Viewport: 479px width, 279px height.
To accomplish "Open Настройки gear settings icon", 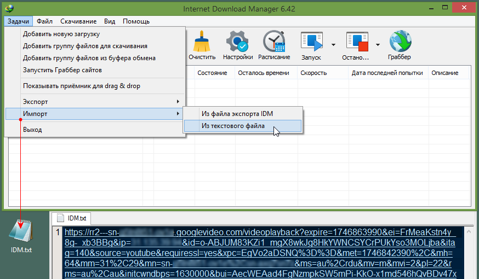I will pos(238,42).
